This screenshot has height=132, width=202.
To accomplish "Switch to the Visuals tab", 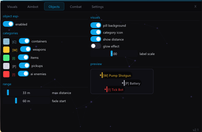I will tap(12, 7).
